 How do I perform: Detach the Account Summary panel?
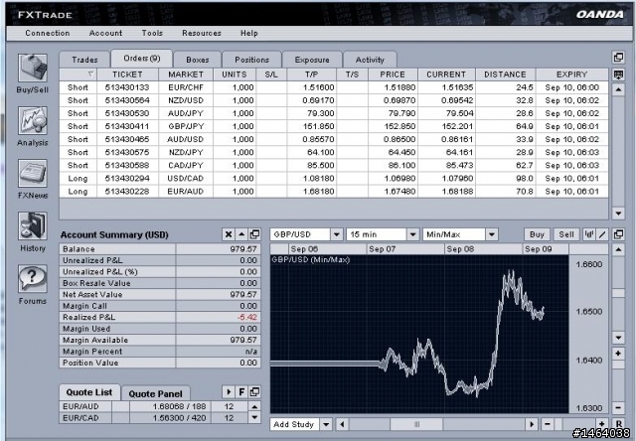pos(254,234)
